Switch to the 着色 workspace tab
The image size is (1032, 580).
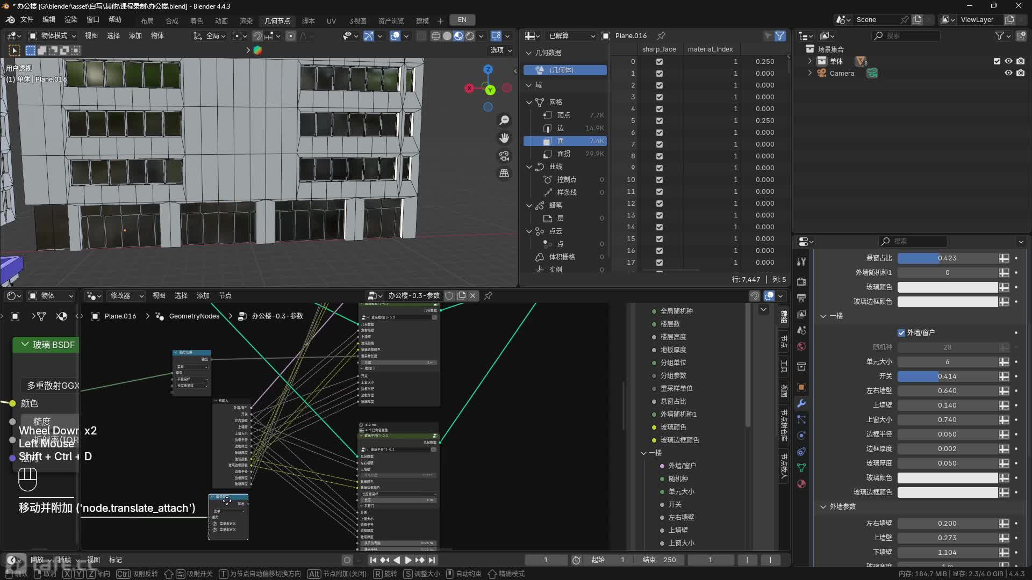pyautogui.click(x=197, y=21)
